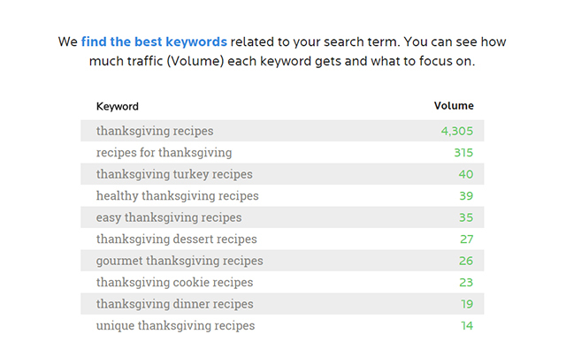
Task: Select 'unique thanksgiving recipes' keyword
Action: 175,326
